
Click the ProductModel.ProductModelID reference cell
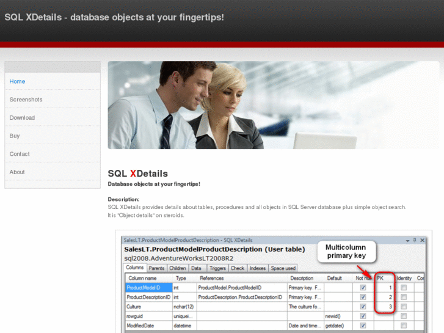click(x=242, y=288)
